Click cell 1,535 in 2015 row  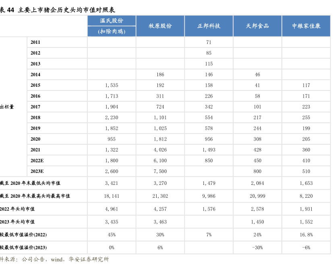pyautogui.click(x=112, y=85)
